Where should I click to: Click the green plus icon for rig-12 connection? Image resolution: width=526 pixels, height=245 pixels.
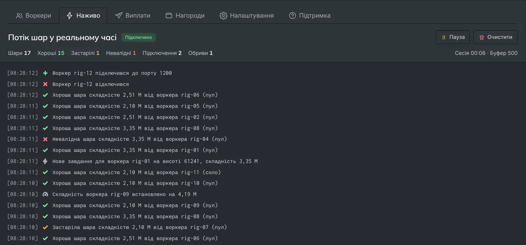coord(45,73)
